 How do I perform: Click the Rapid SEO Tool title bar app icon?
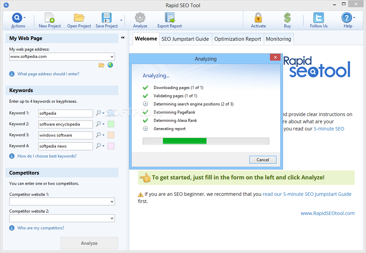pos(6,5)
